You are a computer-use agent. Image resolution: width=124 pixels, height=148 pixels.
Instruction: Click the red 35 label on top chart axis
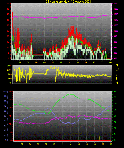tap(8, 20)
